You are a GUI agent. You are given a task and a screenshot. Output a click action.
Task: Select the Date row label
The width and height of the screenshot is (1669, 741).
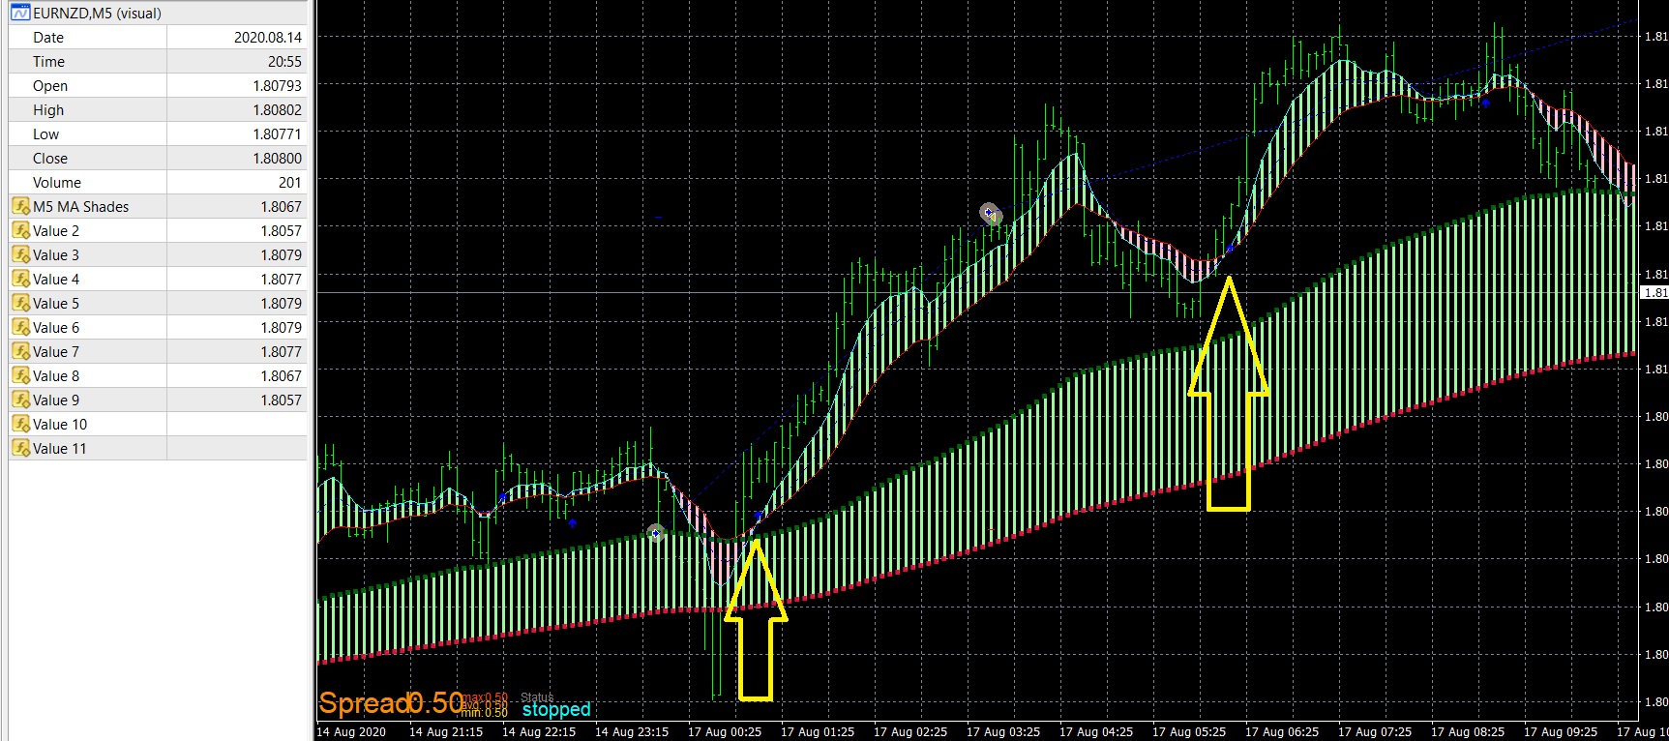(x=48, y=37)
